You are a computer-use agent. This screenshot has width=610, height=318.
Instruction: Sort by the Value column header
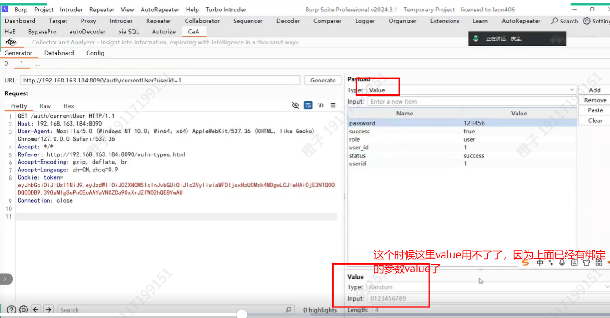pos(519,113)
